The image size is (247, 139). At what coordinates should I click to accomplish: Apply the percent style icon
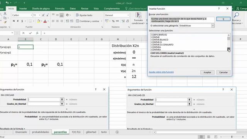coord(113,21)
